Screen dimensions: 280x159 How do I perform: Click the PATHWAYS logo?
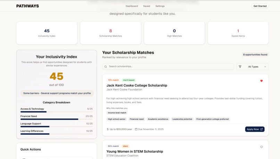click(x=27, y=6)
